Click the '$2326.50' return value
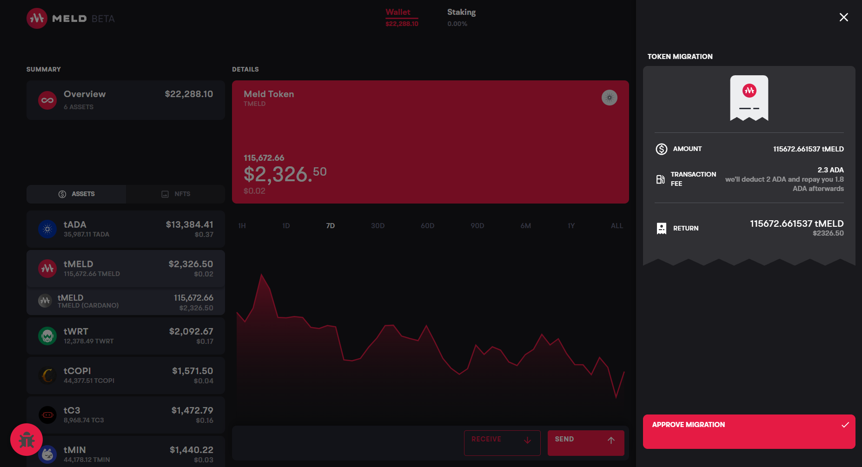Image resolution: width=862 pixels, height=467 pixels. point(828,233)
